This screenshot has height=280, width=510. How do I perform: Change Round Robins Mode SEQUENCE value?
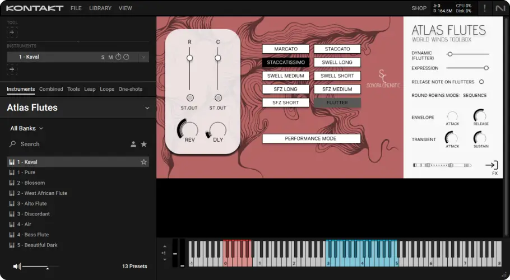(x=475, y=96)
